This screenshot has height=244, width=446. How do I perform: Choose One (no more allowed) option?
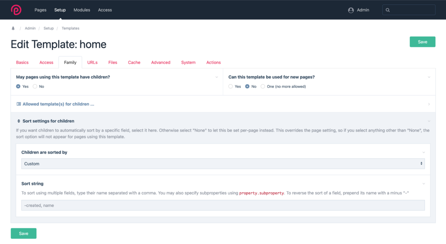[x=263, y=87]
